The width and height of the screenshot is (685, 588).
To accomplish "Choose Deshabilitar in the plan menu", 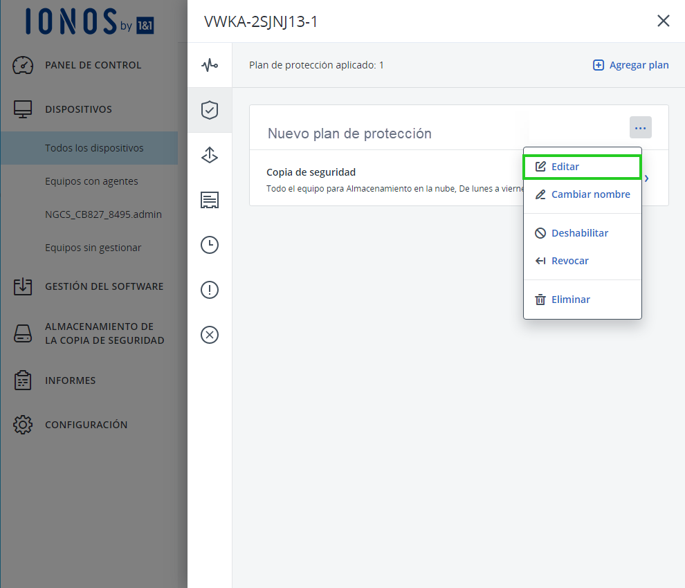I will coord(579,233).
